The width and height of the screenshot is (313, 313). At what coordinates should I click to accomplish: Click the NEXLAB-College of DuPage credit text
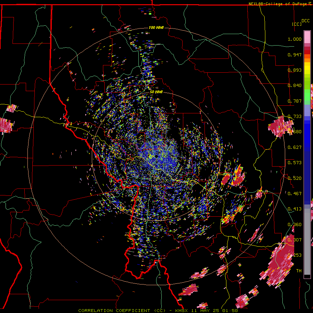click(278, 4)
